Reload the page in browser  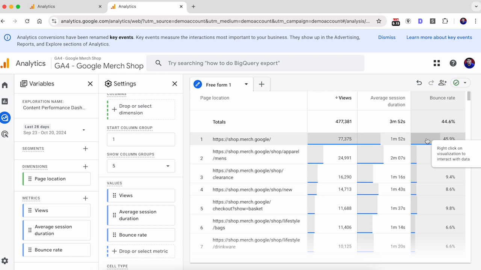coord(27,21)
